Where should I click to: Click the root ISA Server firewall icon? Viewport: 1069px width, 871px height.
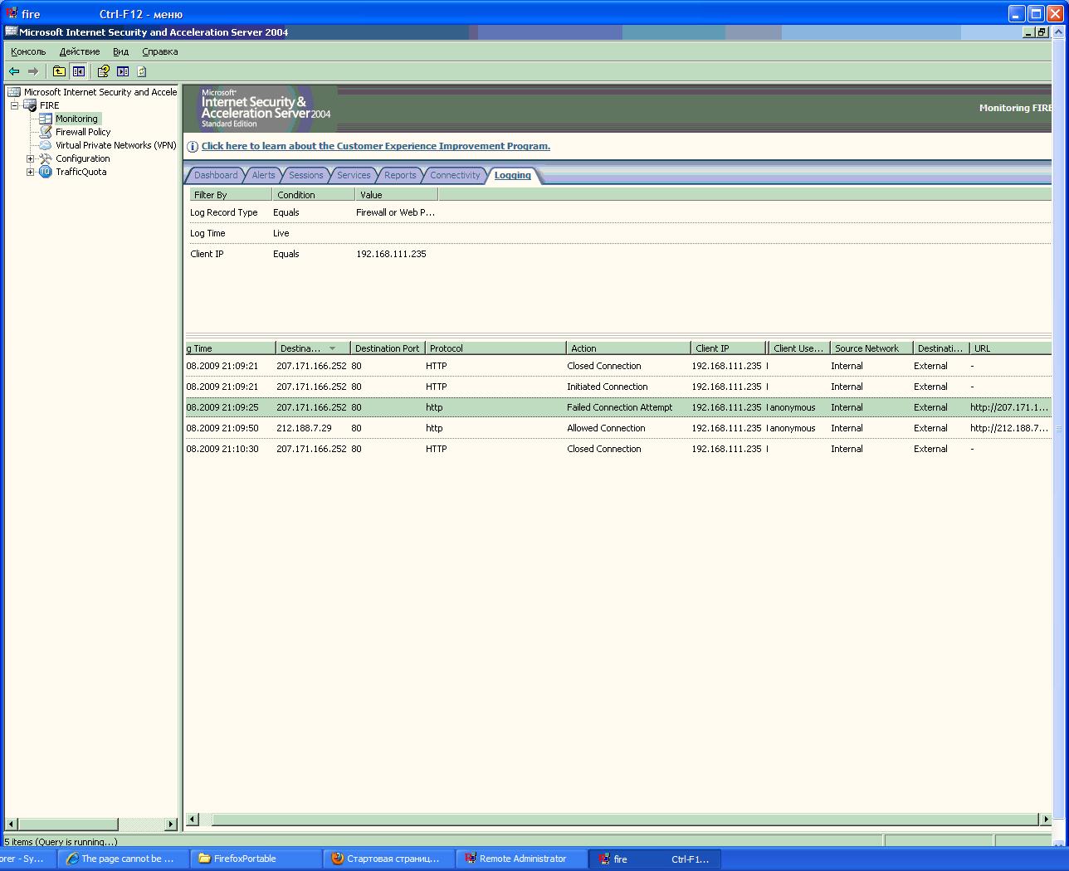coord(14,92)
